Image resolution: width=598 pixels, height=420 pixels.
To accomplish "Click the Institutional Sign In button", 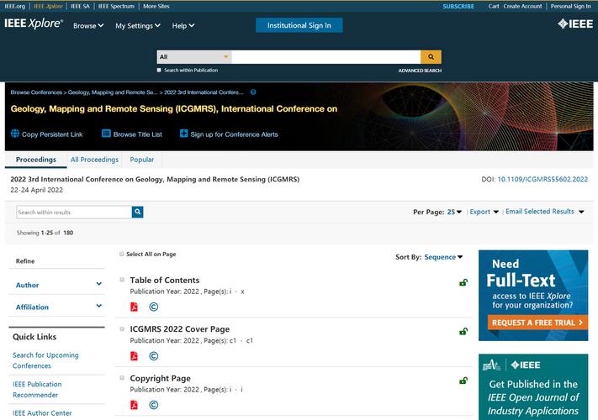I will 299,25.
